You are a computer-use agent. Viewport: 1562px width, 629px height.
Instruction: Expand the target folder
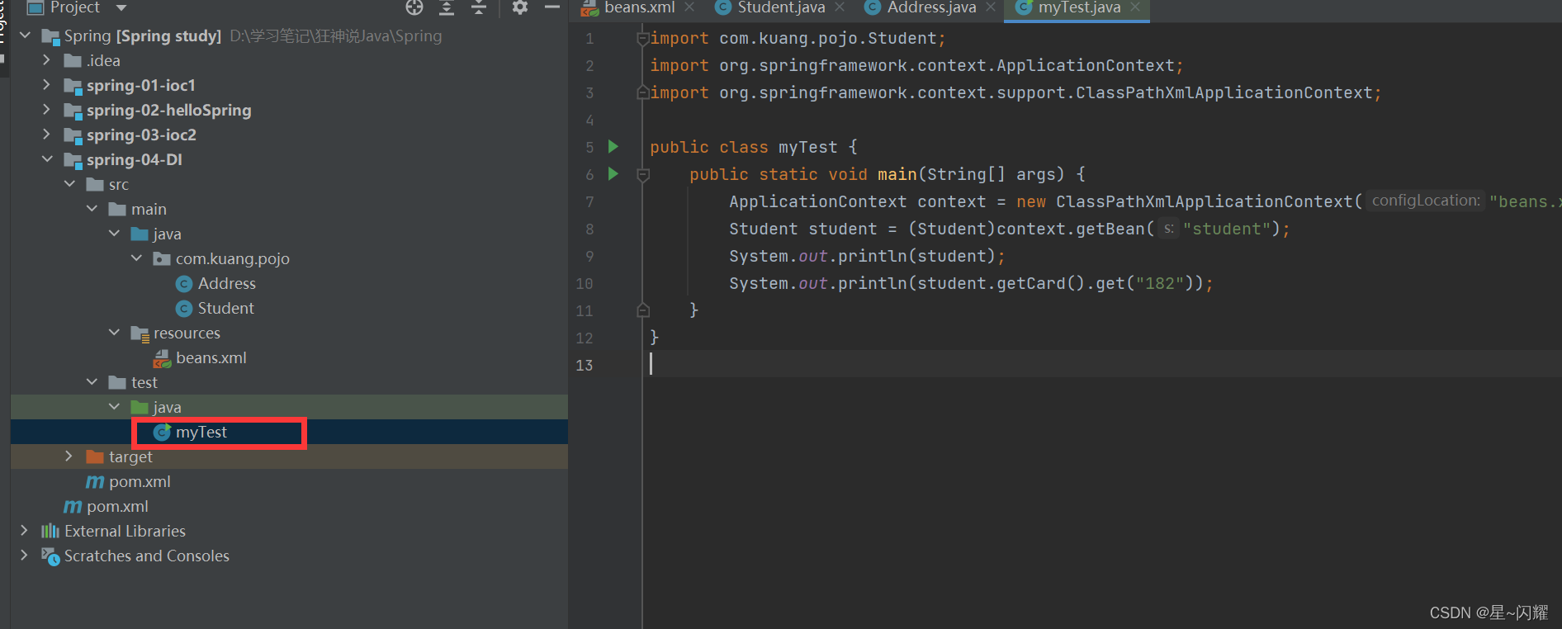pyautogui.click(x=69, y=456)
